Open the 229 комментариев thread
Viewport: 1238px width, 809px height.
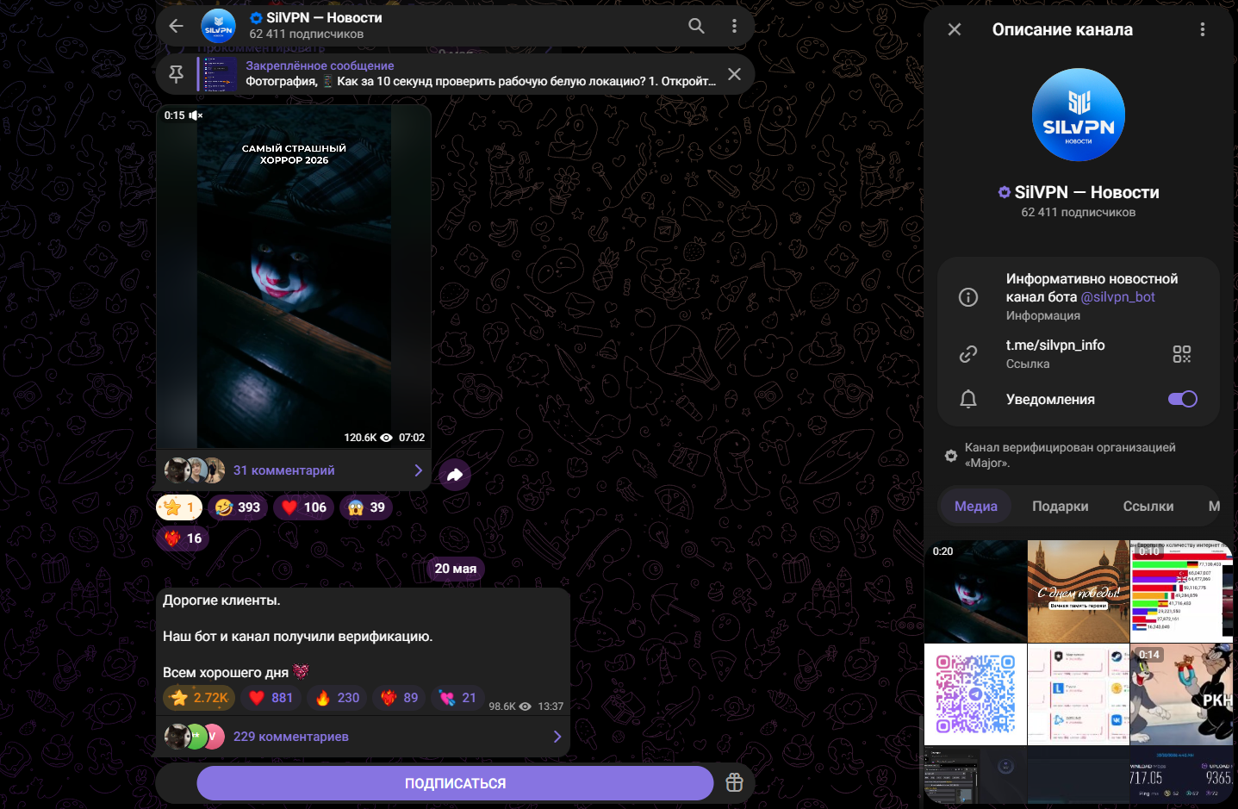363,737
